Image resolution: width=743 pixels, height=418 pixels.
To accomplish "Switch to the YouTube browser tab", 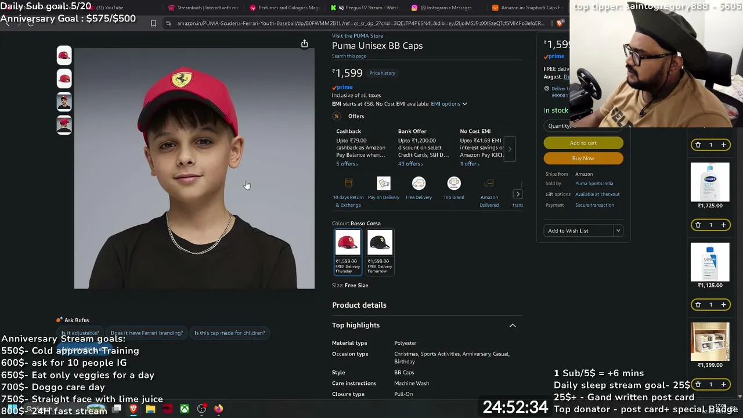I will tap(110, 8).
